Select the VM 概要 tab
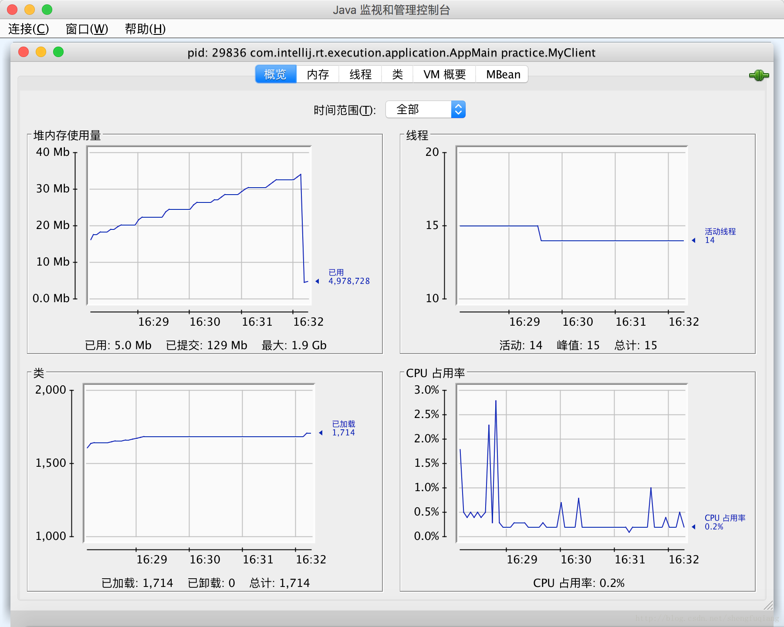784x627 pixels. point(444,74)
